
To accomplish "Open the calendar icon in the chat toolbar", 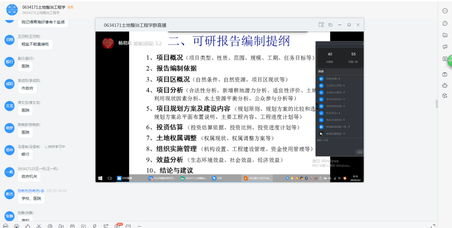I will (72, 226).
